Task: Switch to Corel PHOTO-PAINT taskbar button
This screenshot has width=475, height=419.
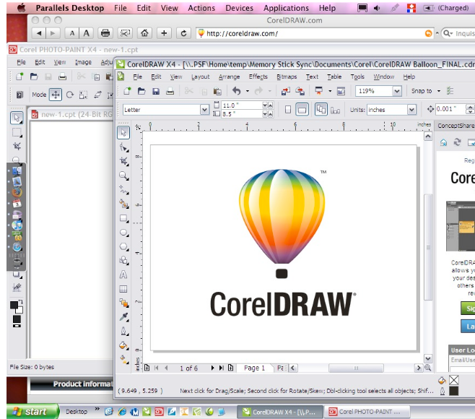Action: tap(364, 412)
